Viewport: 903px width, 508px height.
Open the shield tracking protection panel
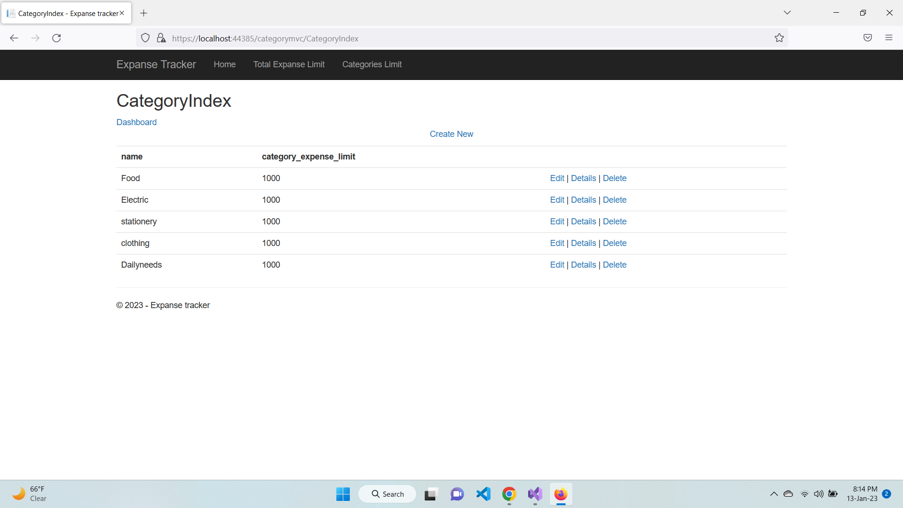pyautogui.click(x=145, y=38)
